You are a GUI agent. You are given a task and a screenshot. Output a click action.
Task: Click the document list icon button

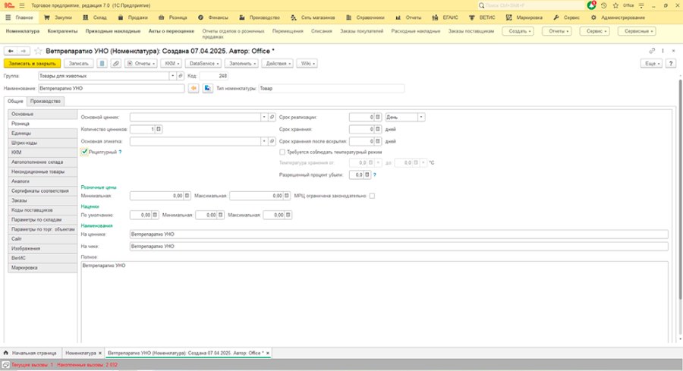click(x=102, y=64)
